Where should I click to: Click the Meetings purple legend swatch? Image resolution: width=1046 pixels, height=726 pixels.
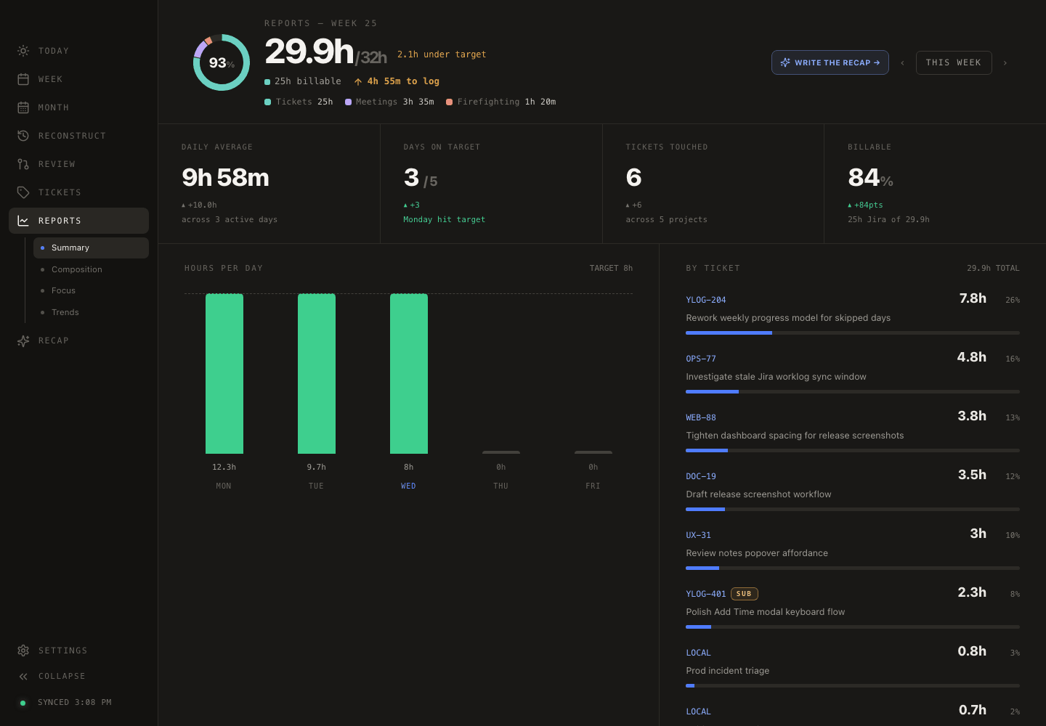(x=348, y=102)
